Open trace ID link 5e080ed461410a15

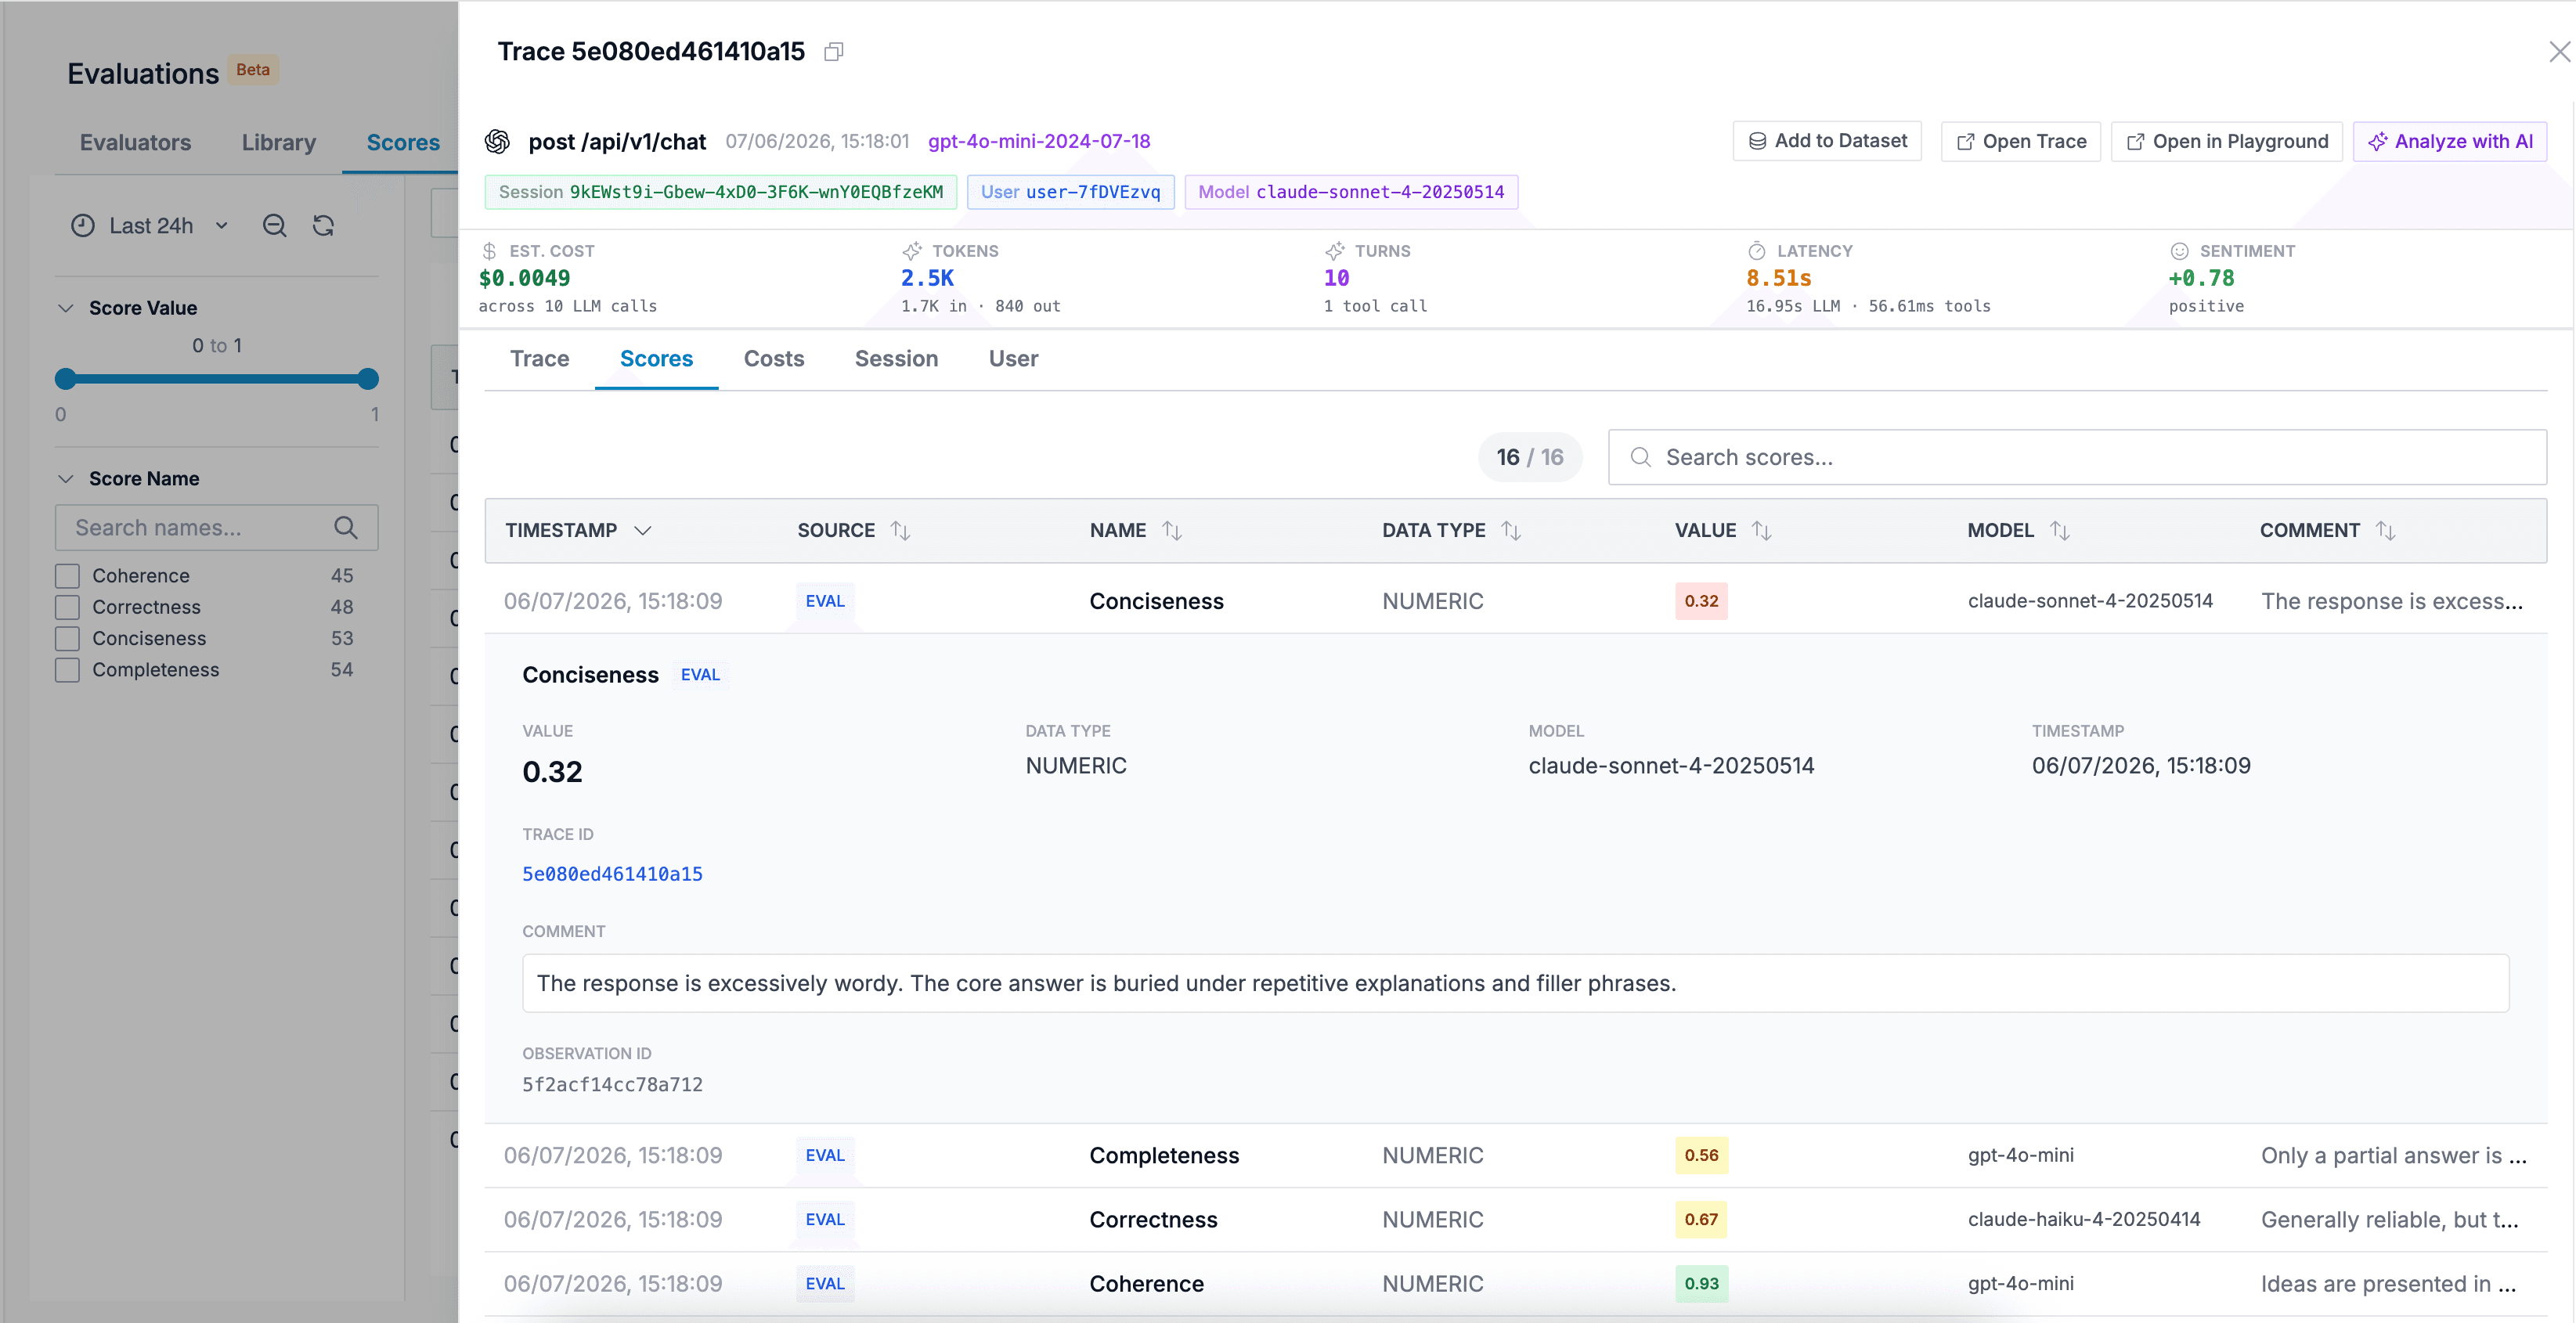[x=612, y=874]
